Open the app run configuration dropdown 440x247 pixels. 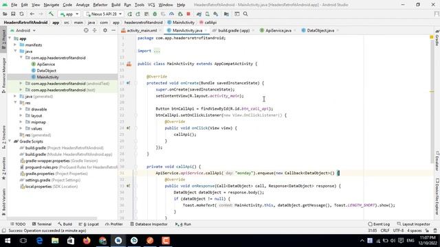pyautogui.click(x=69, y=14)
